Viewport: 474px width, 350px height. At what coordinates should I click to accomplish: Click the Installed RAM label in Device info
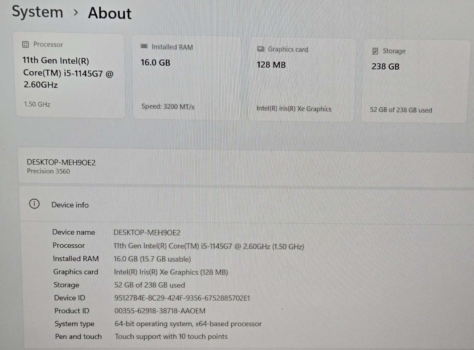[x=76, y=259]
